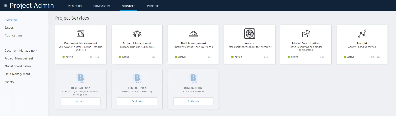Click the BIM 360 Field logo
The height and width of the screenshot is (116, 396).
coord(81,78)
